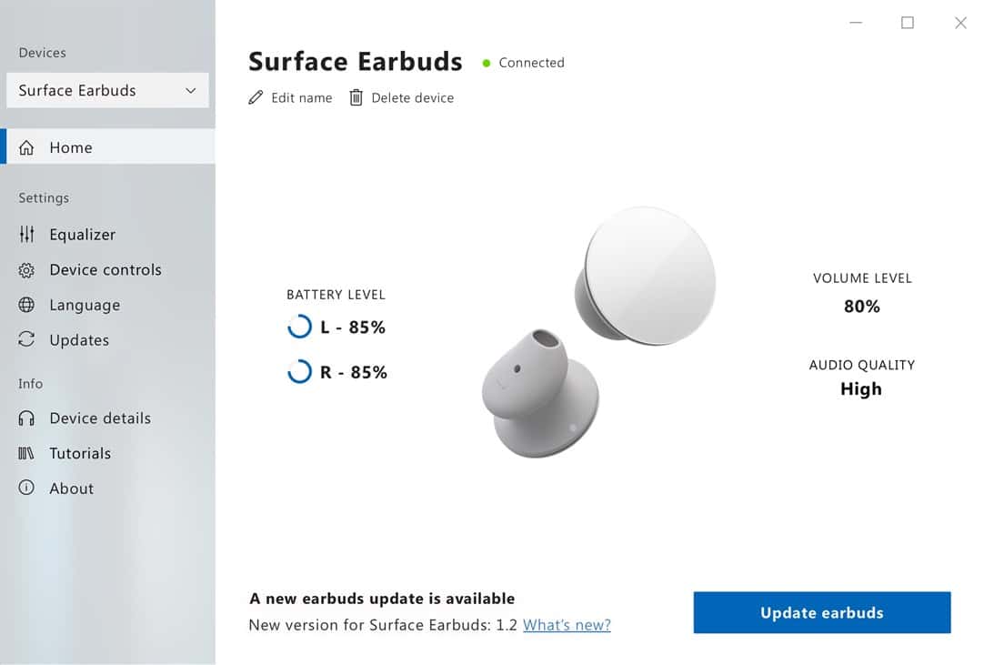The height and width of the screenshot is (665, 984).
Task: Click the pencil icon to edit name
Action: pyautogui.click(x=256, y=97)
